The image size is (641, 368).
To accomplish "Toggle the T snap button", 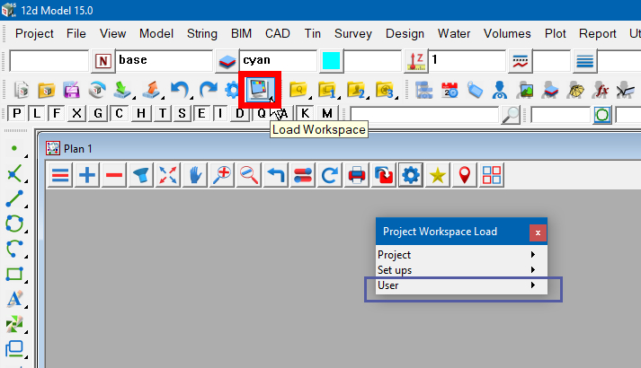I will point(163,113).
